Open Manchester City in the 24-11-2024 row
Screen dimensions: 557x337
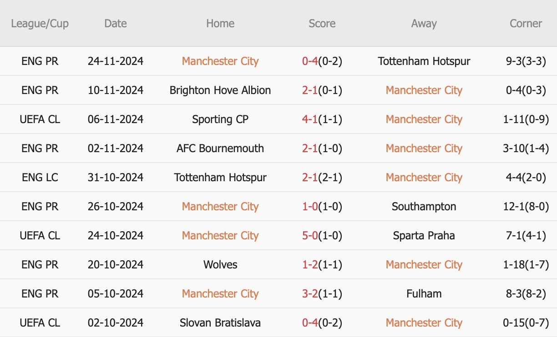(x=220, y=61)
